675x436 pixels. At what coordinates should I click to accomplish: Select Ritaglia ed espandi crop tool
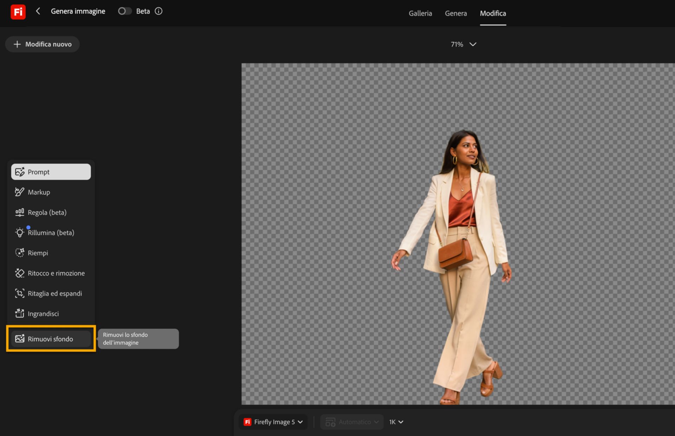pyautogui.click(x=51, y=293)
